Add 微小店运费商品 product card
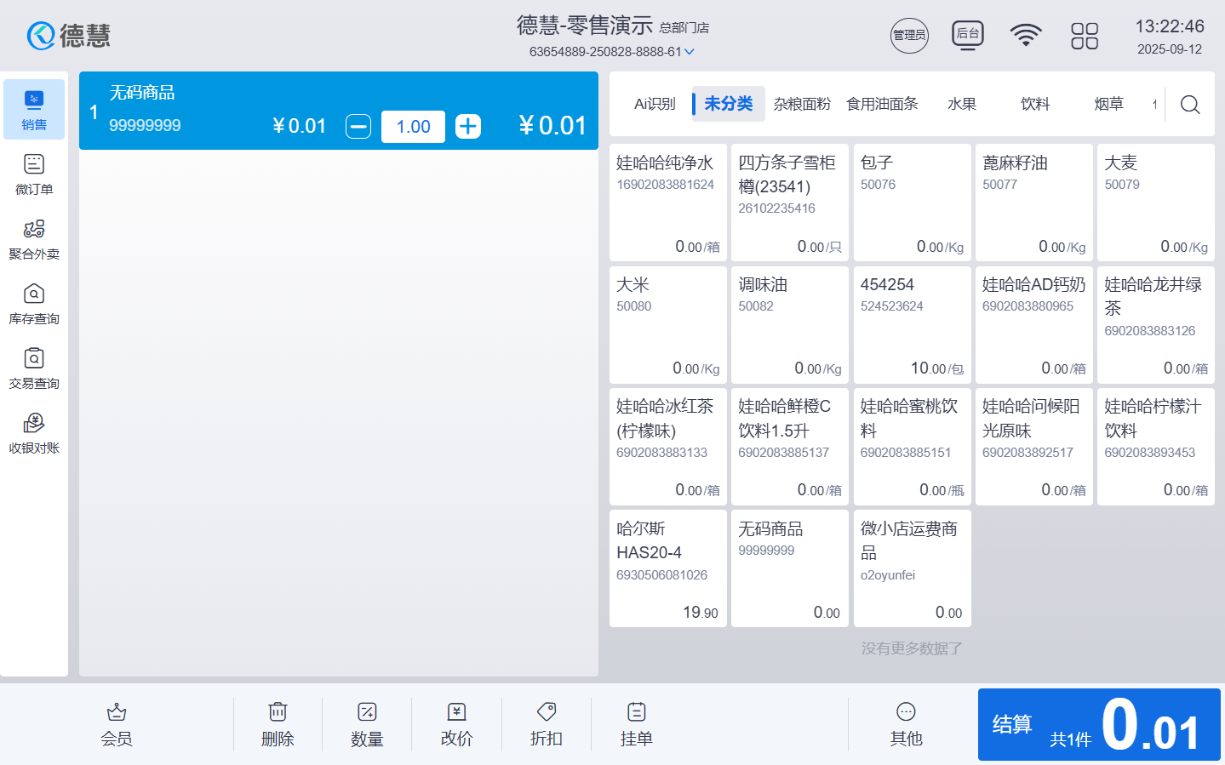The image size is (1225, 765). (x=913, y=568)
